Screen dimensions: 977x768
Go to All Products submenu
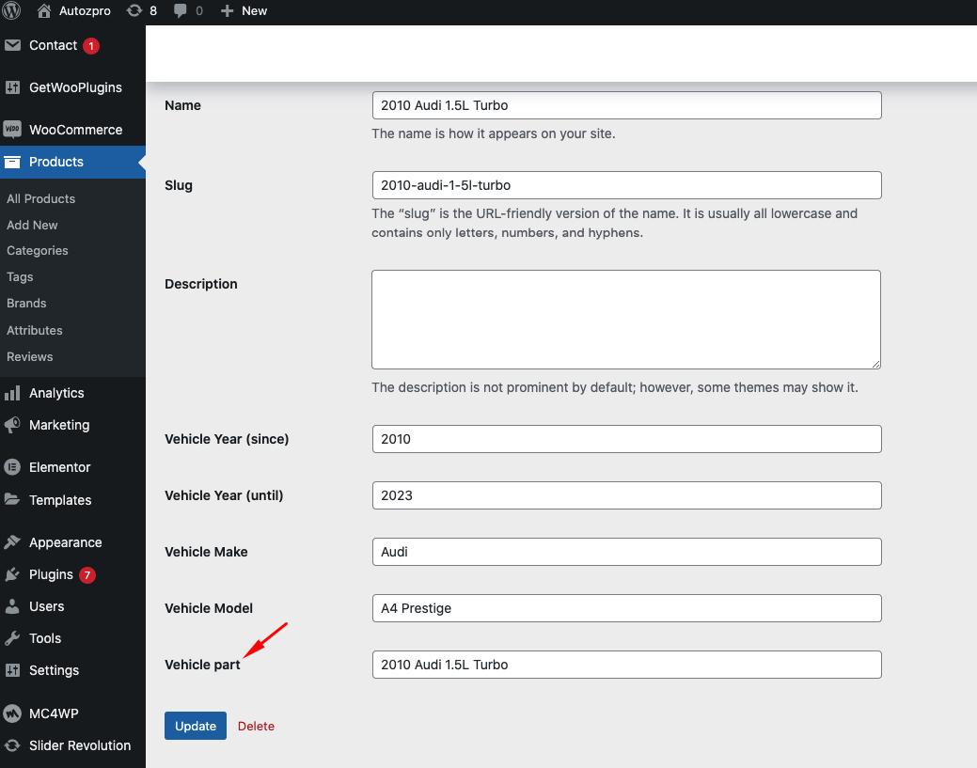tap(41, 198)
